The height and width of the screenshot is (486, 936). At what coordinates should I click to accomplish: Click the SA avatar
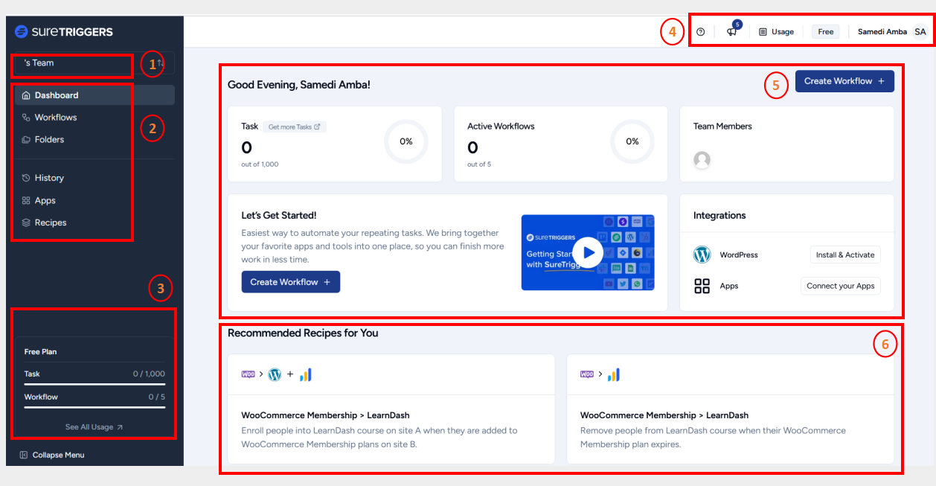point(920,32)
